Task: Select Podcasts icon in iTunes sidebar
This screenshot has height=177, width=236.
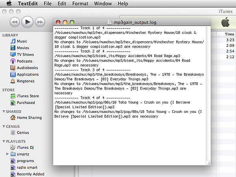Action: tap(13, 61)
